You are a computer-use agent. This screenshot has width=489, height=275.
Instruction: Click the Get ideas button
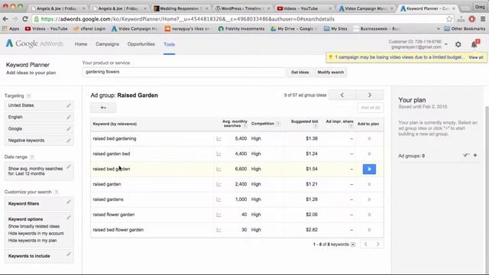300,73
